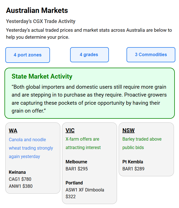This screenshot has height=208, width=179.
Task: Select the ASW1 XF Dimboola price entry
Action: [85, 193]
